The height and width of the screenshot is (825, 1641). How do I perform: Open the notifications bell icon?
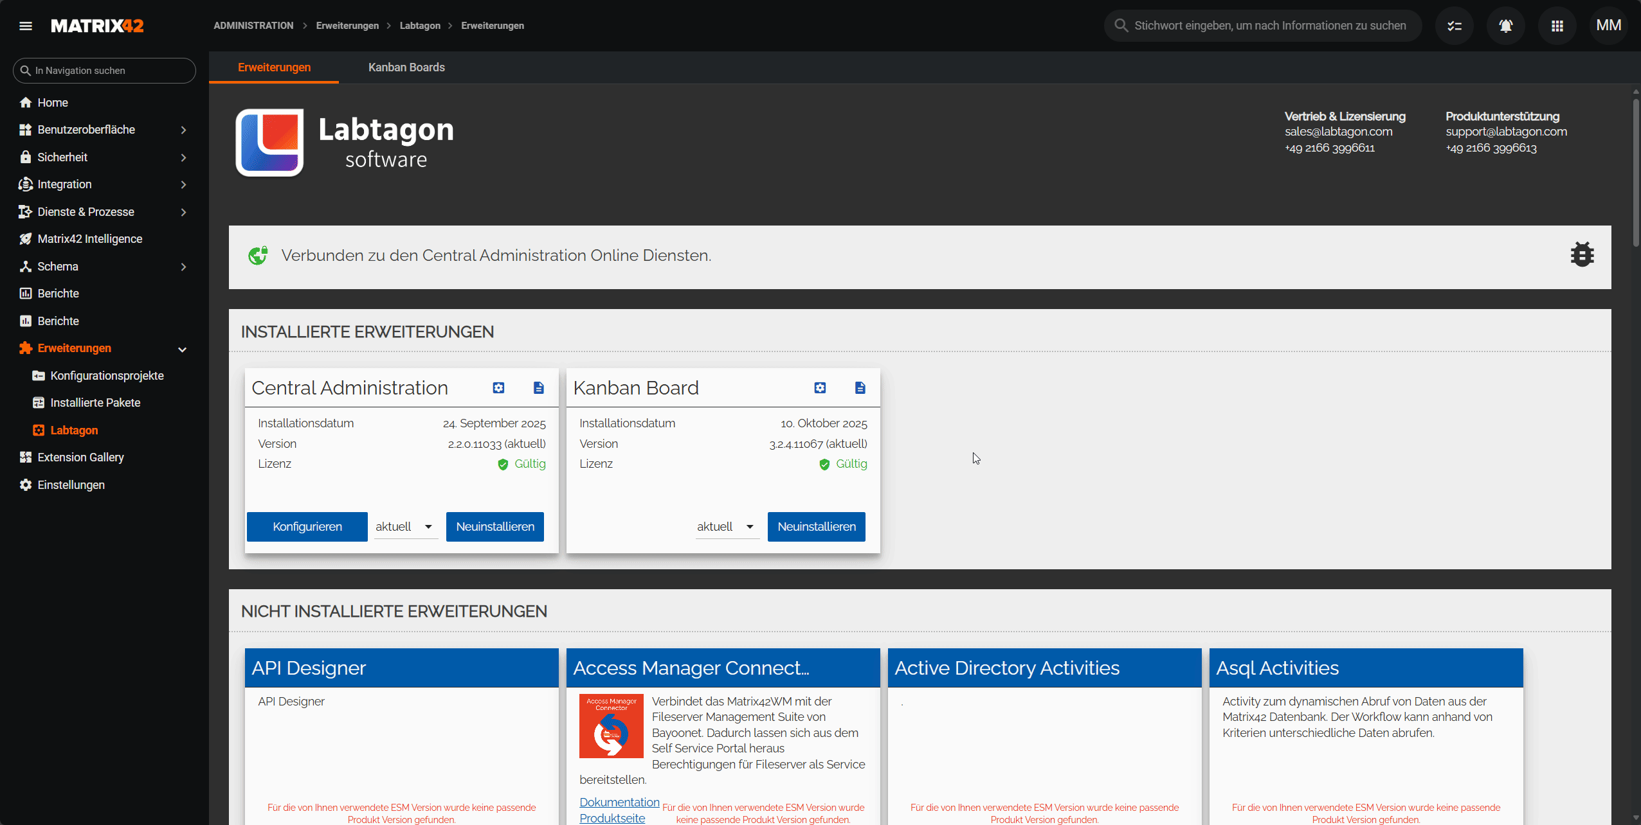coord(1505,26)
